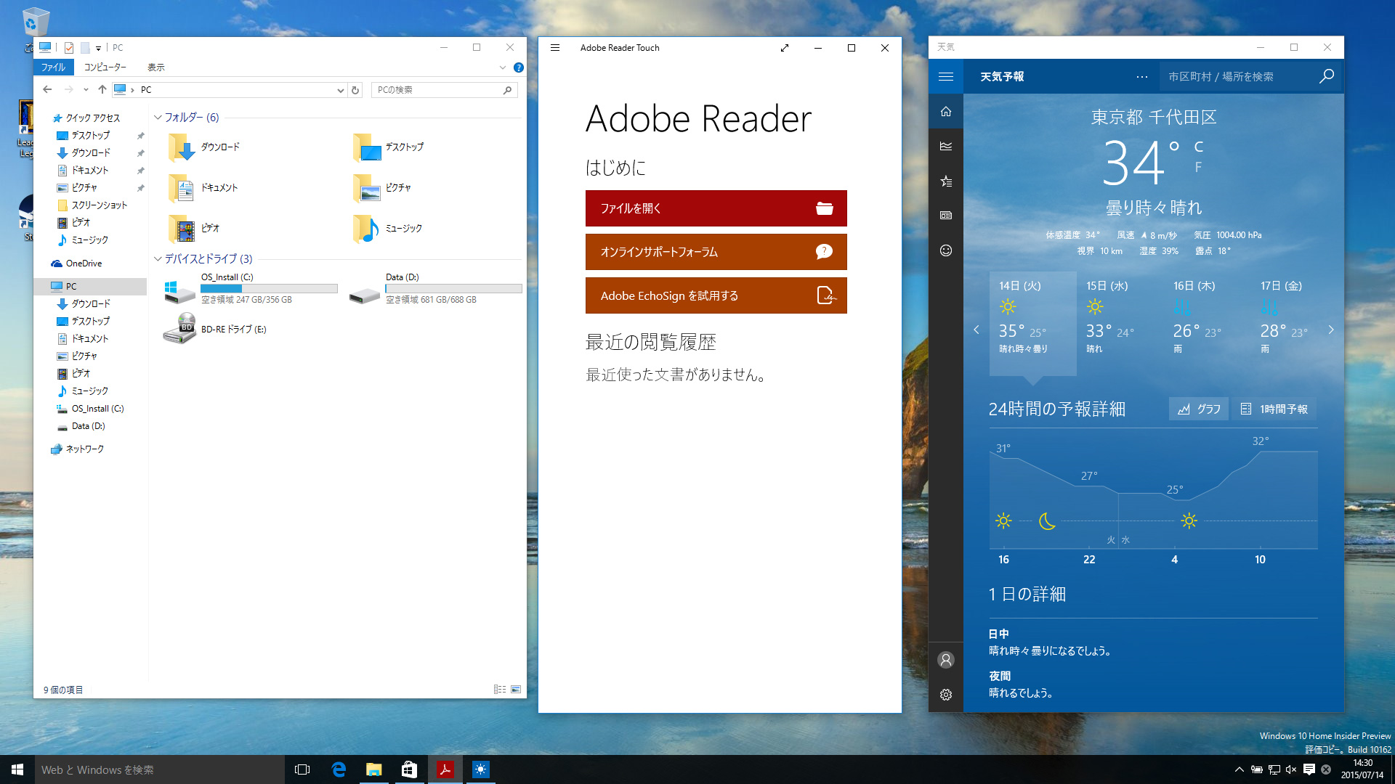Open the Weather app hamburger menu
The image size is (1395, 784).
pos(945,76)
